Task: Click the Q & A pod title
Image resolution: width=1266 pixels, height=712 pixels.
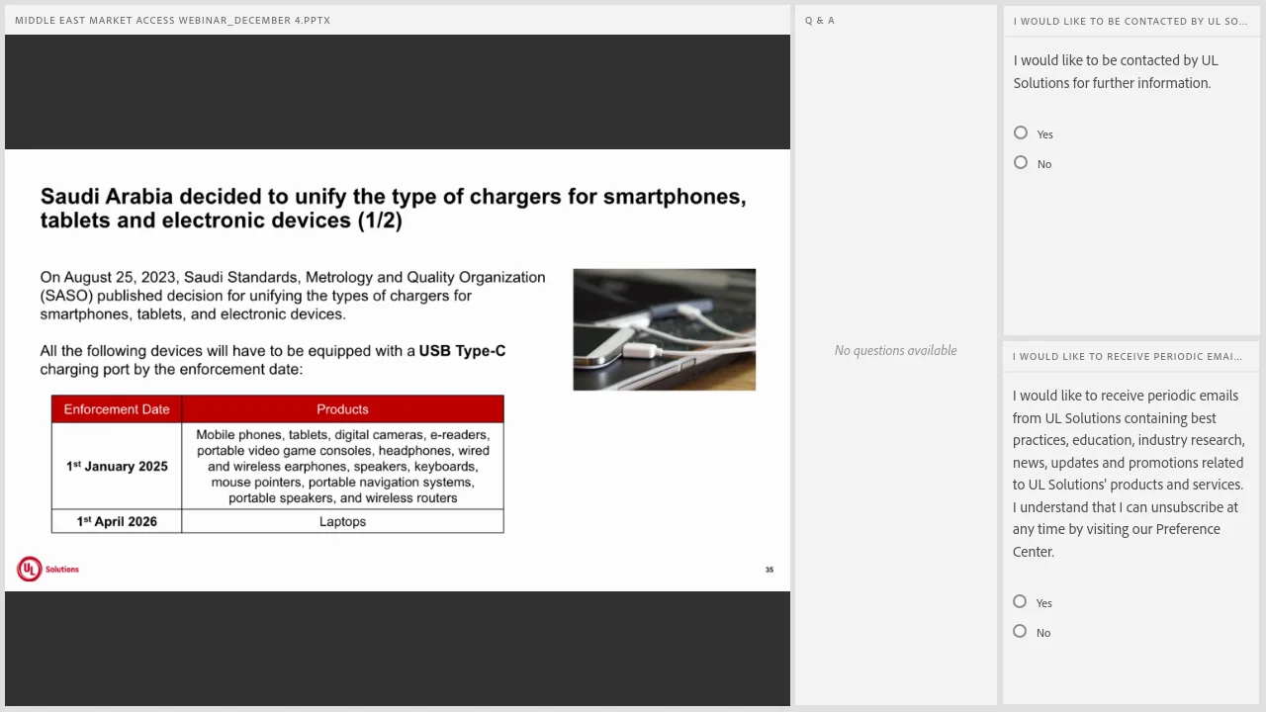Action: point(820,21)
